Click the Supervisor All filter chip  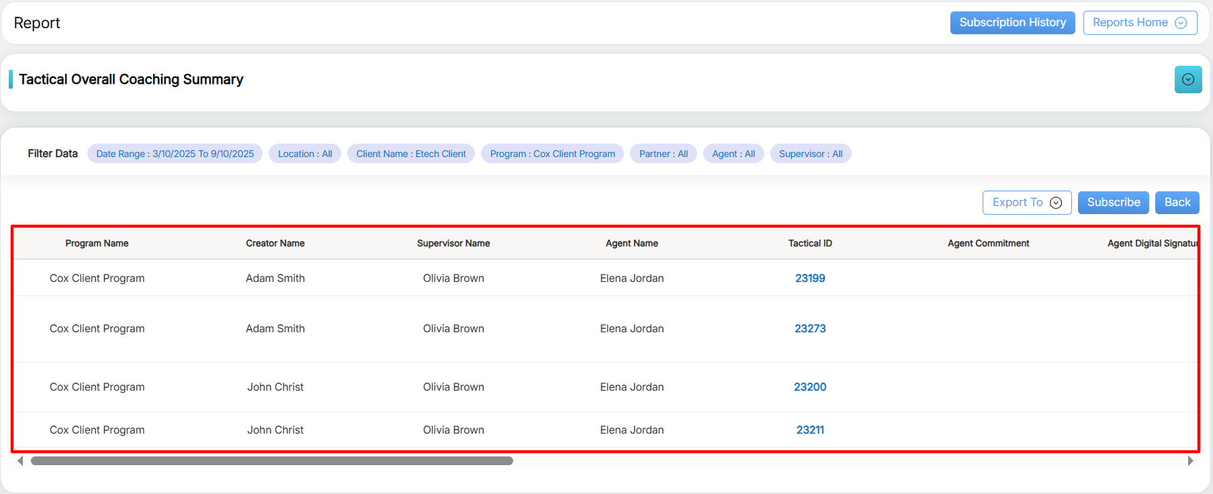(x=810, y=154)
